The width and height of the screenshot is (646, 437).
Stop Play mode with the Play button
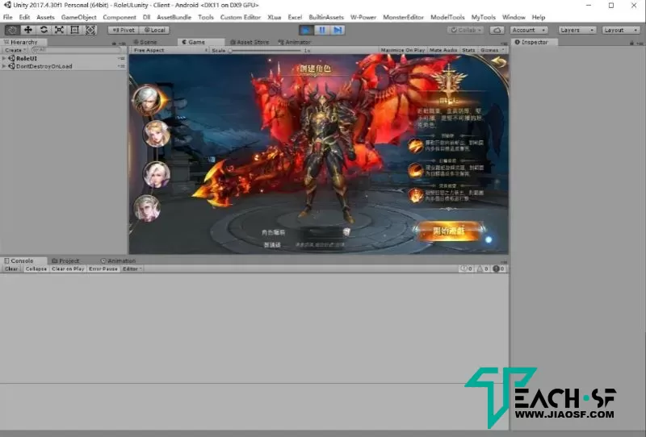pos(306,30)
